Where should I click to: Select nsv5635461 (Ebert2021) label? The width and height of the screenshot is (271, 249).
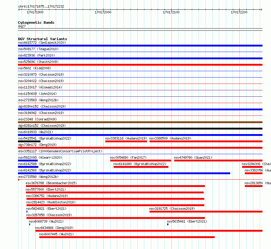(x=187, y=221)
